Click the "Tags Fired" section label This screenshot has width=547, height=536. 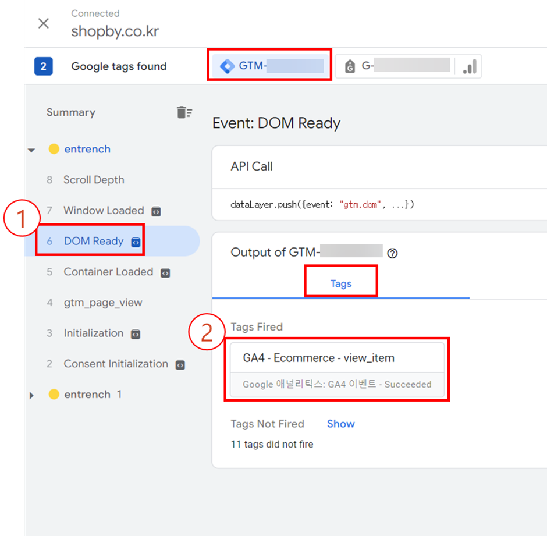(x=257, y=327)
